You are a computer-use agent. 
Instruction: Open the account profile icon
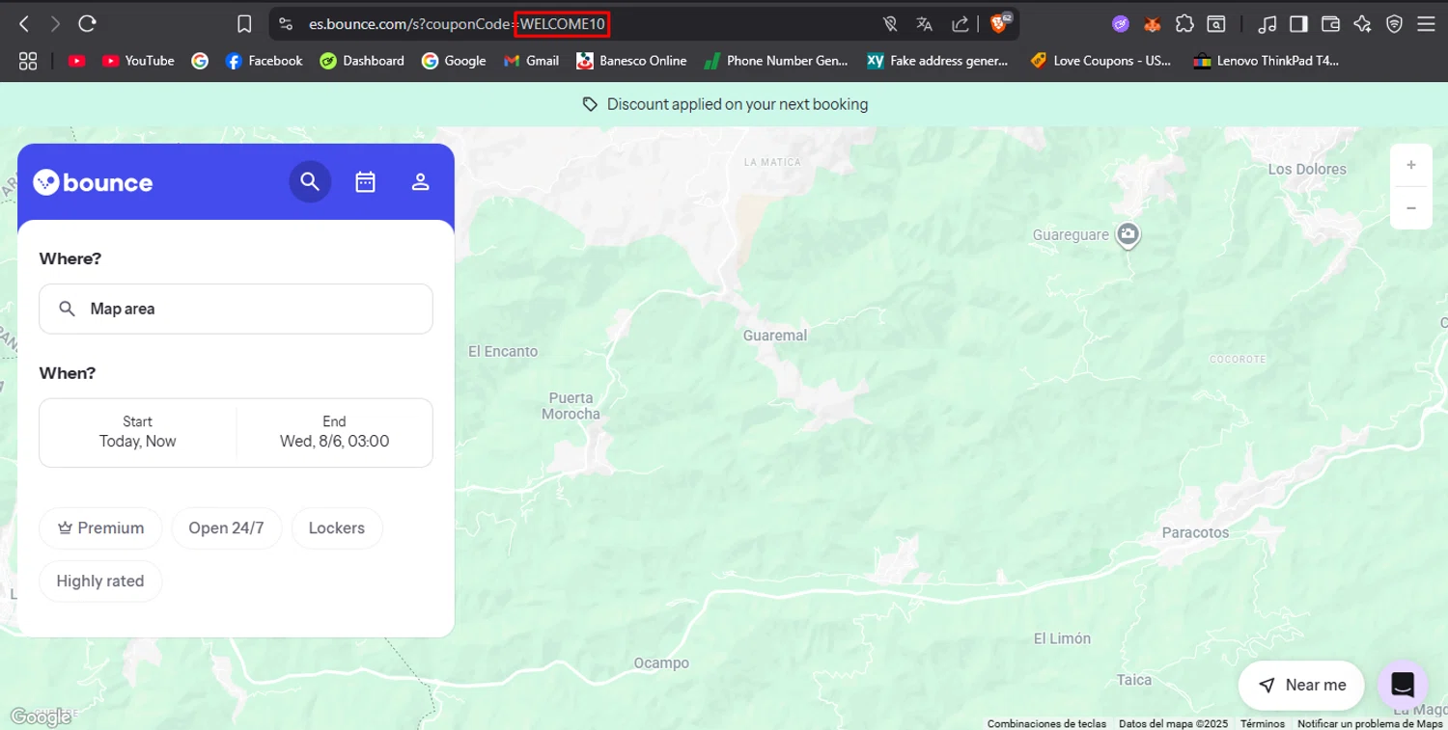pos(420,181)
